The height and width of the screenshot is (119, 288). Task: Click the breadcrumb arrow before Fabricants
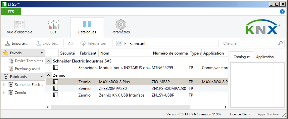coord(125,43)
